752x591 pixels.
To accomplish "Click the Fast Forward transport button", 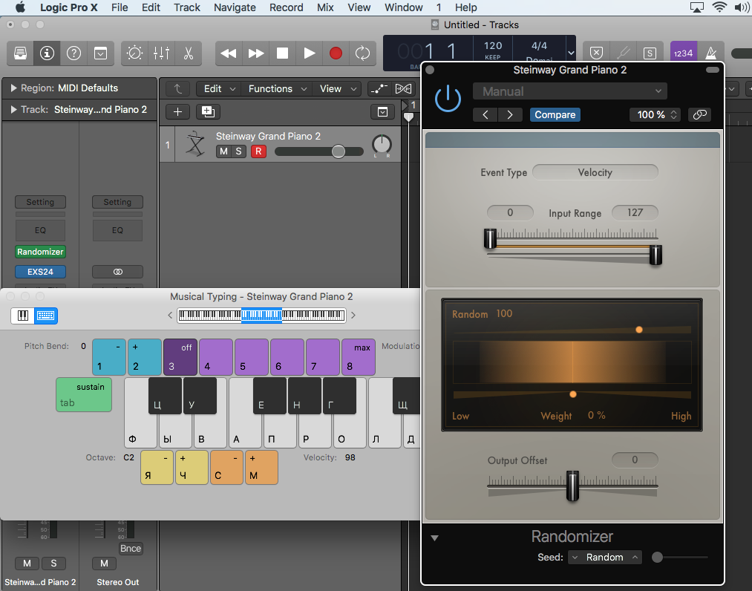I will [x=255, y=53].
